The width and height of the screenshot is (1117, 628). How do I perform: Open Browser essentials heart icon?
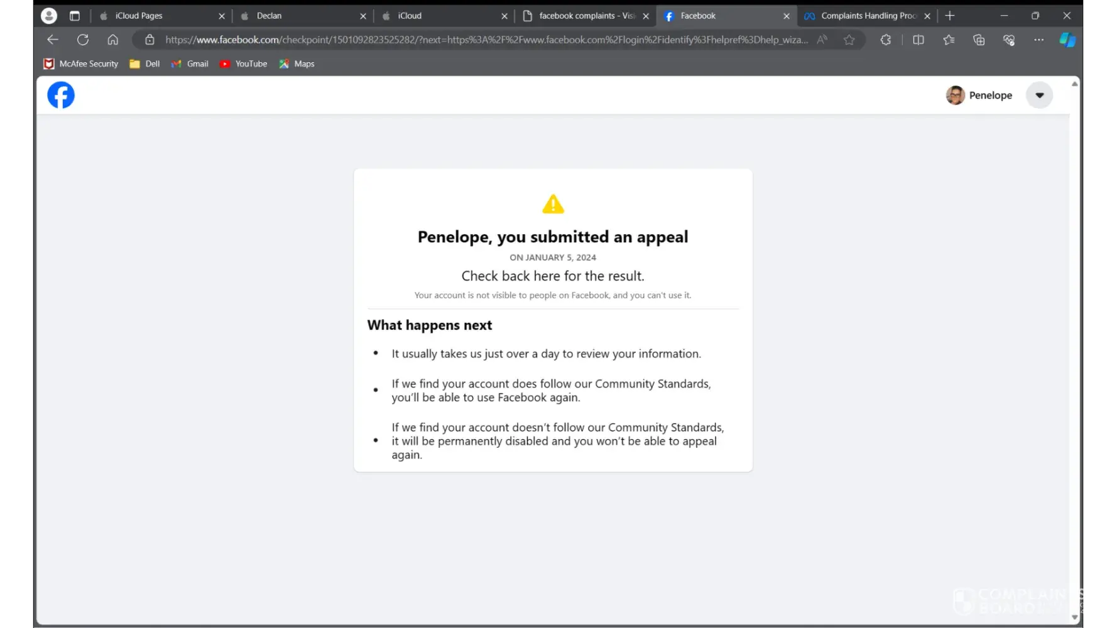point(1009,40)
